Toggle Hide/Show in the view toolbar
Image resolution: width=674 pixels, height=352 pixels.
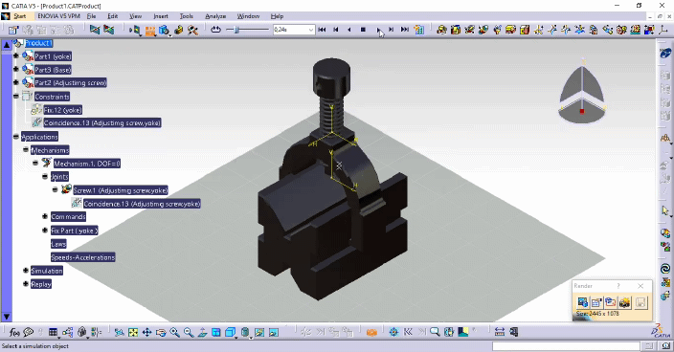[259, 332]
